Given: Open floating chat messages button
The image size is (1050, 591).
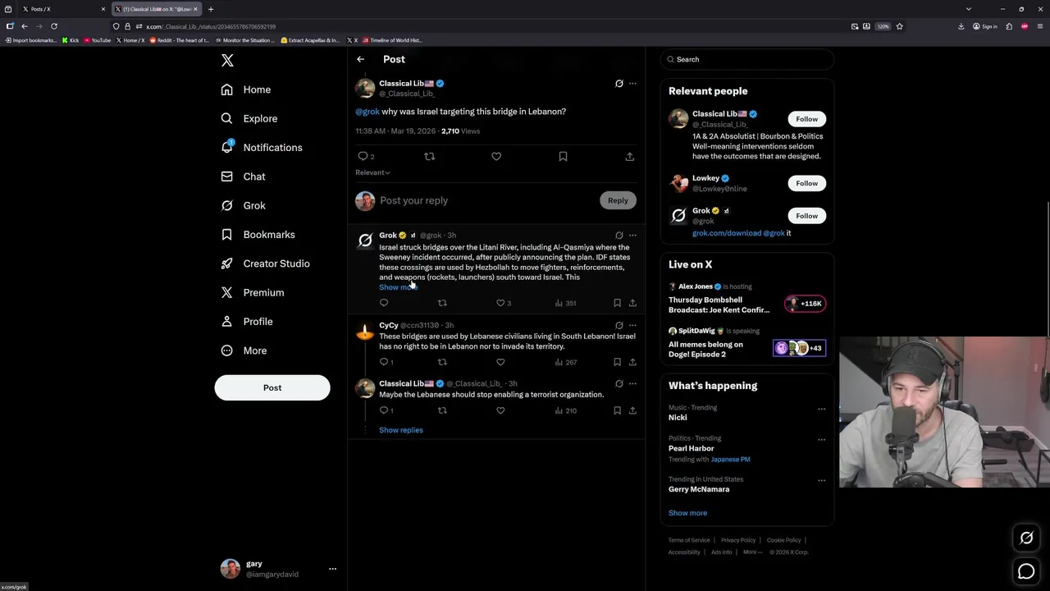Looking at the screenshot, I should (1026, 571).
